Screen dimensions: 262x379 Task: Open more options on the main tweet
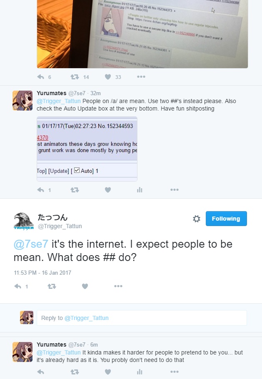[118, 286]
